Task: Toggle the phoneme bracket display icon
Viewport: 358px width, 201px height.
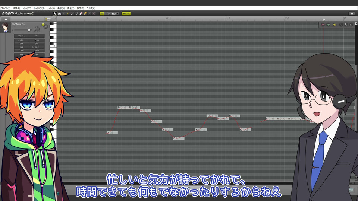Action: [351, 25]
